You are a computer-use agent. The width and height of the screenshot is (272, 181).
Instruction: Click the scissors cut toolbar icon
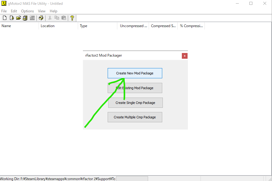(50, 18)
